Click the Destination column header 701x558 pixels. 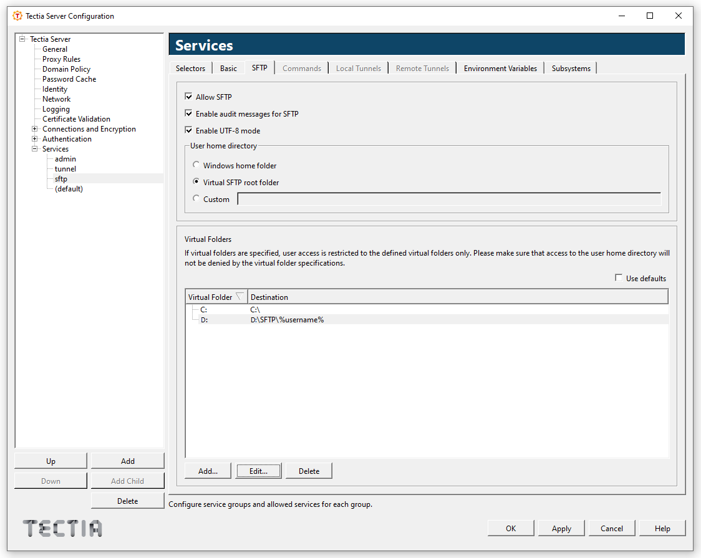(458, 297)
